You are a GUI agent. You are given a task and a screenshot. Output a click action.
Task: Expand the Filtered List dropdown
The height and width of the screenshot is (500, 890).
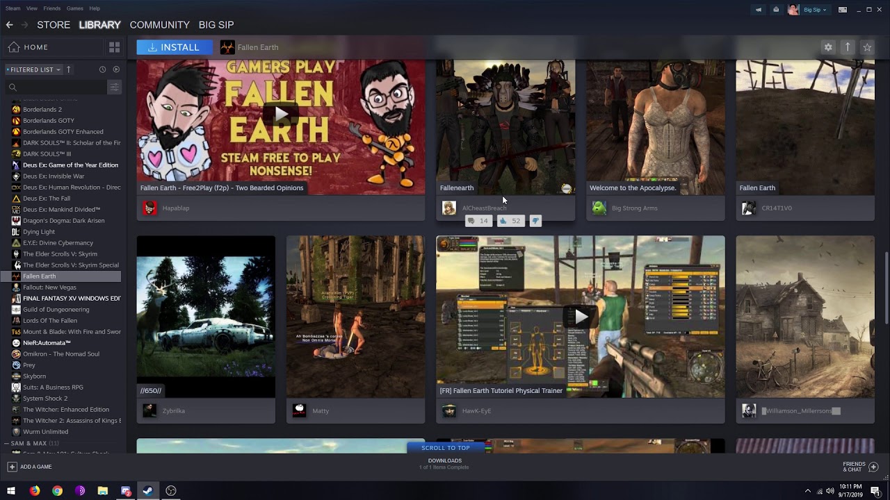[x=33, y=69]
